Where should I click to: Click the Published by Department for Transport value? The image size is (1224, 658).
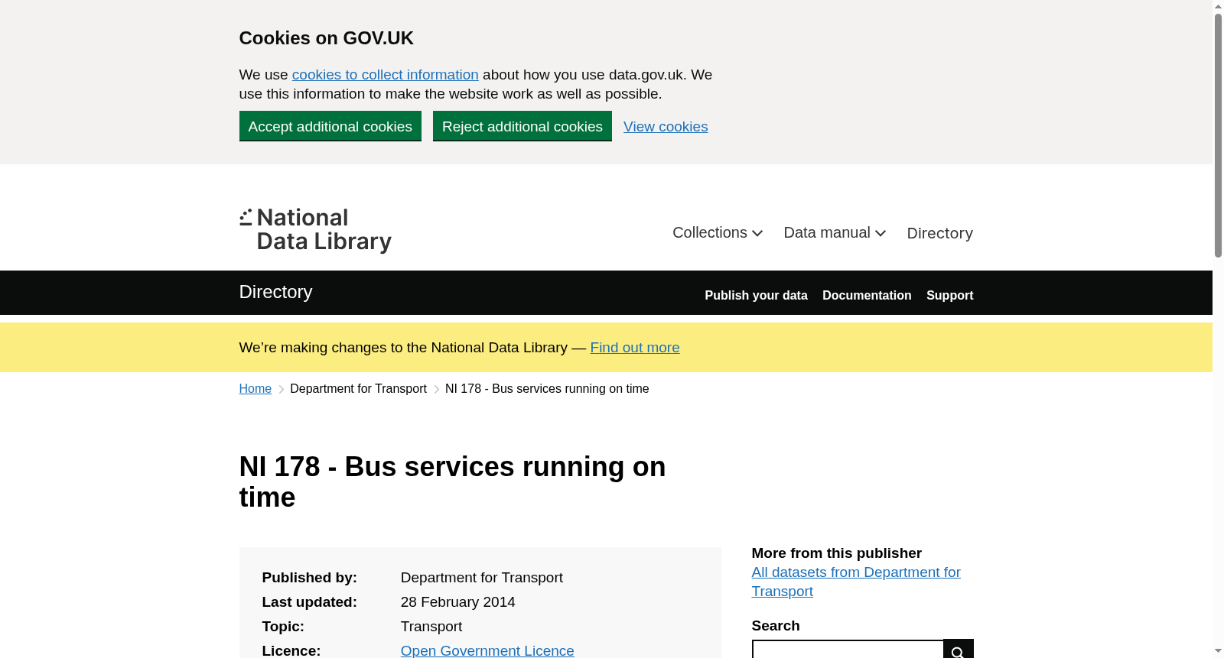coord(482,578)
